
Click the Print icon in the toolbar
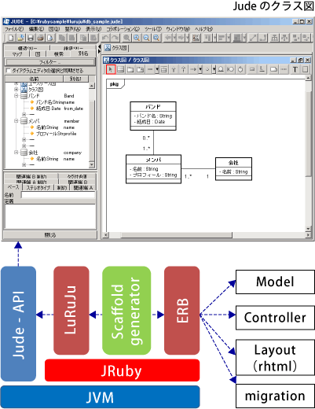pyautogui.click(x=41, y=38)
